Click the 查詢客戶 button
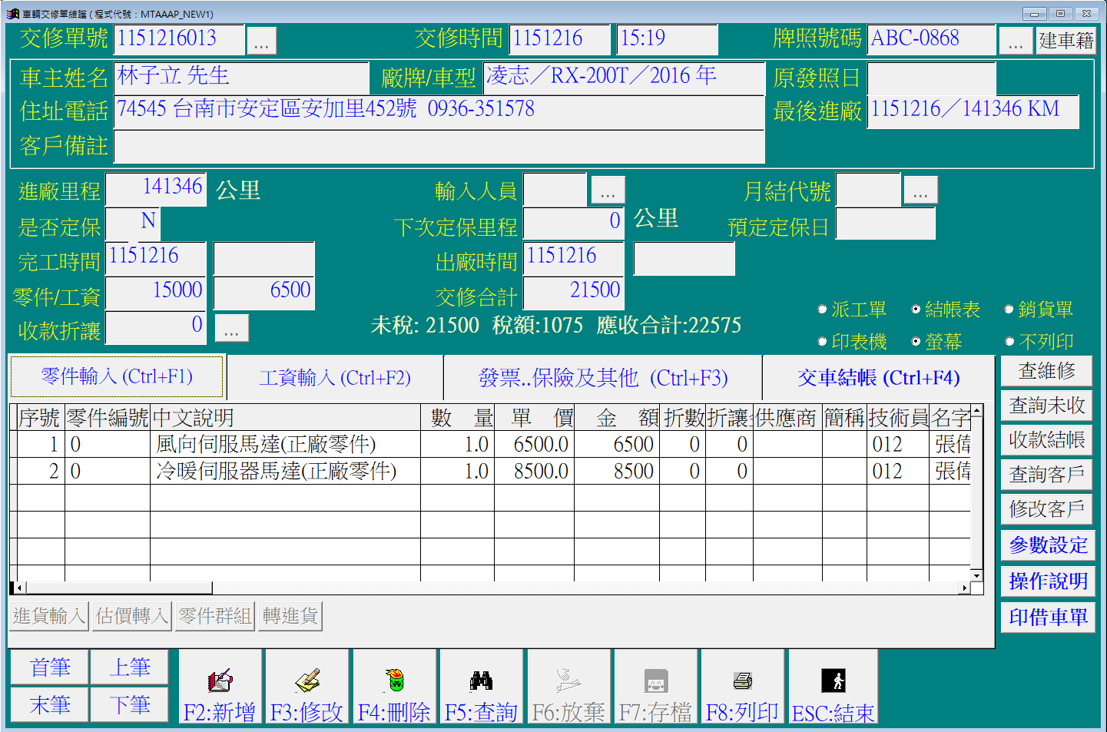 [1046, 475]
